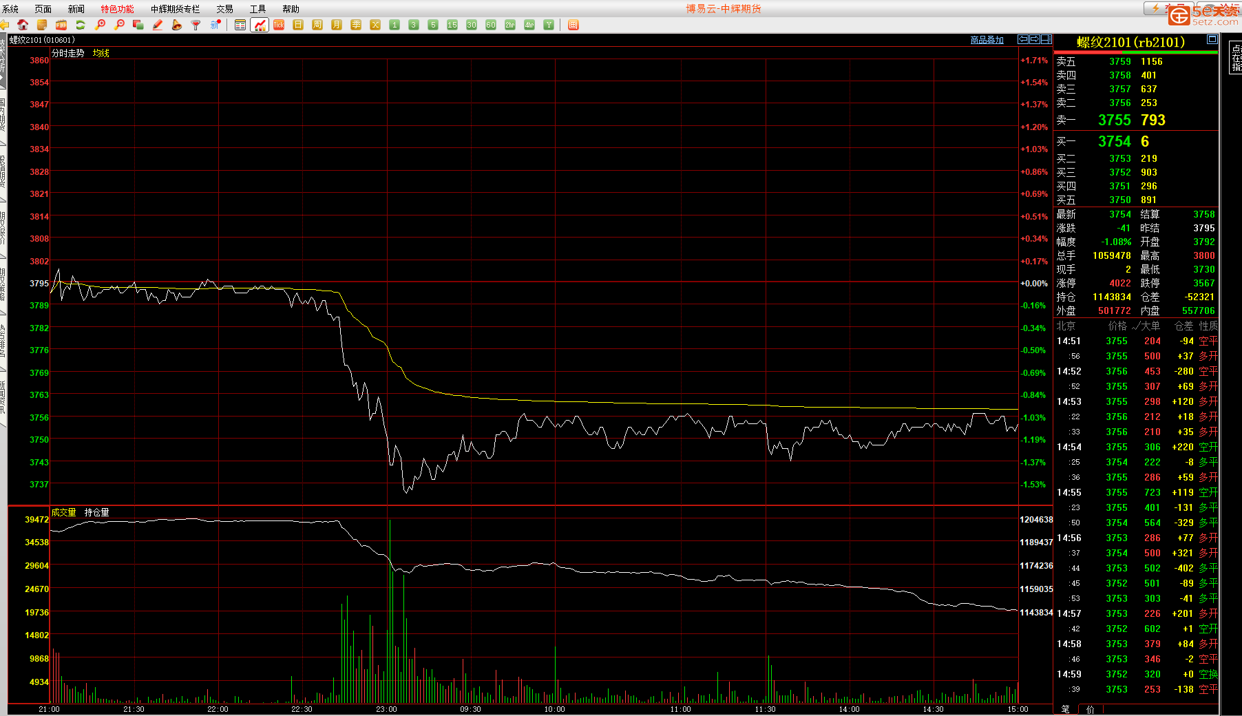Click the previous contract left-arrow button
This screenshot has height=716, width=1242.
1023,39
